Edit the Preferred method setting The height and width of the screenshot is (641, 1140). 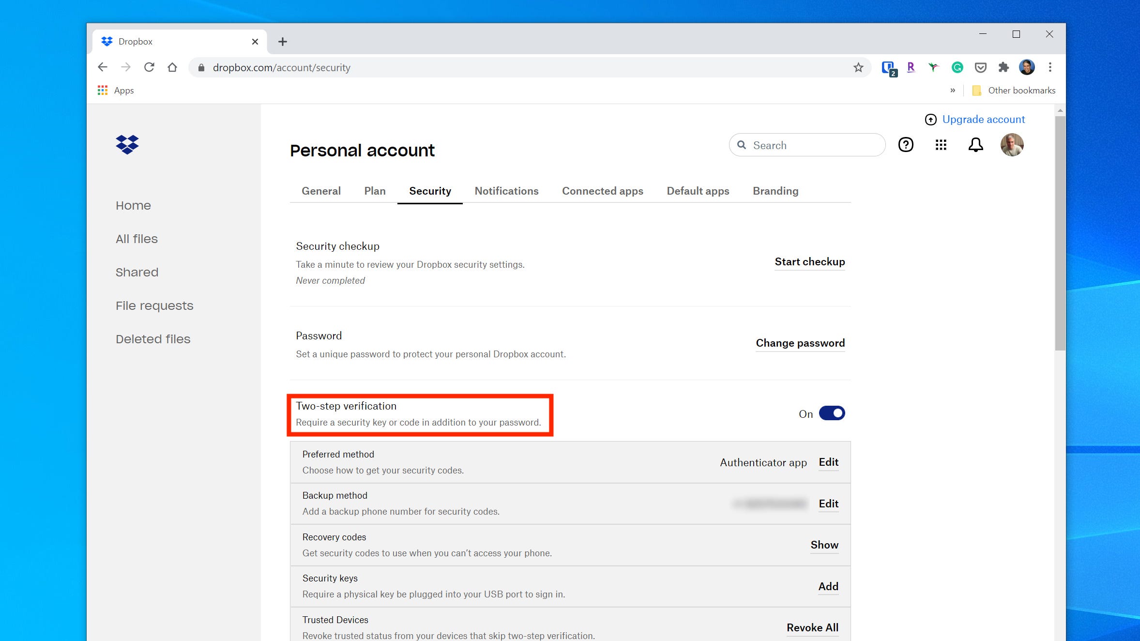click(x=828, y=462)
